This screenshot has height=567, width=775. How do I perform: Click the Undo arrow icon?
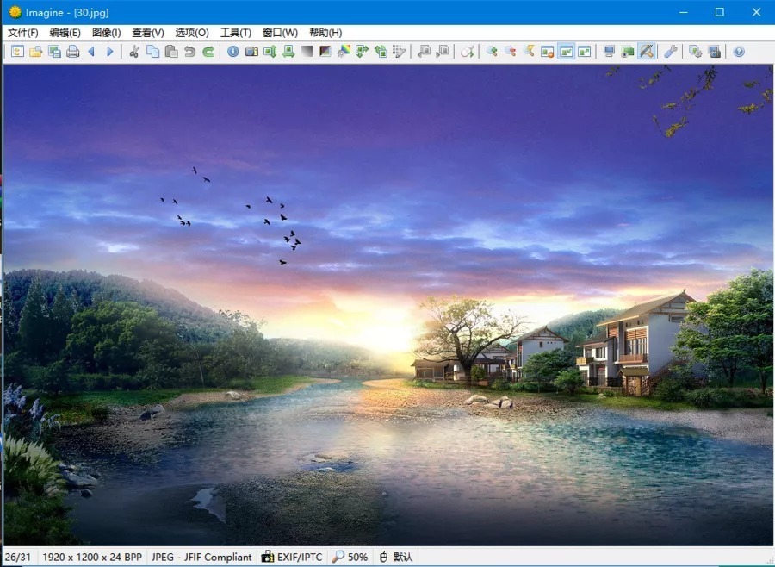point(189,52)
